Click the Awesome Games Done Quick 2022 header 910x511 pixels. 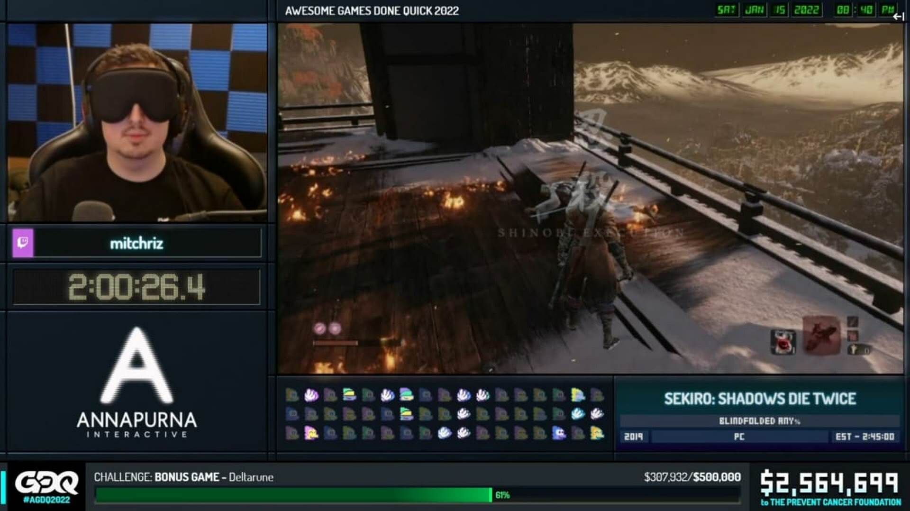tap(372, 11)
